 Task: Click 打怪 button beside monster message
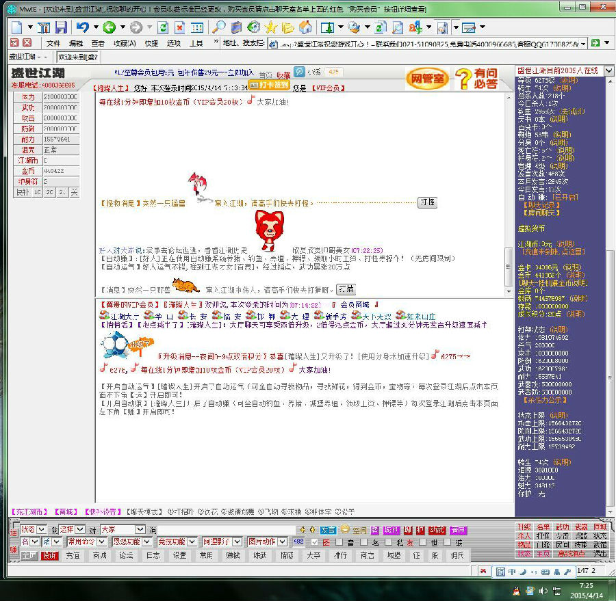pyautogui.click(x=427, y=202)
